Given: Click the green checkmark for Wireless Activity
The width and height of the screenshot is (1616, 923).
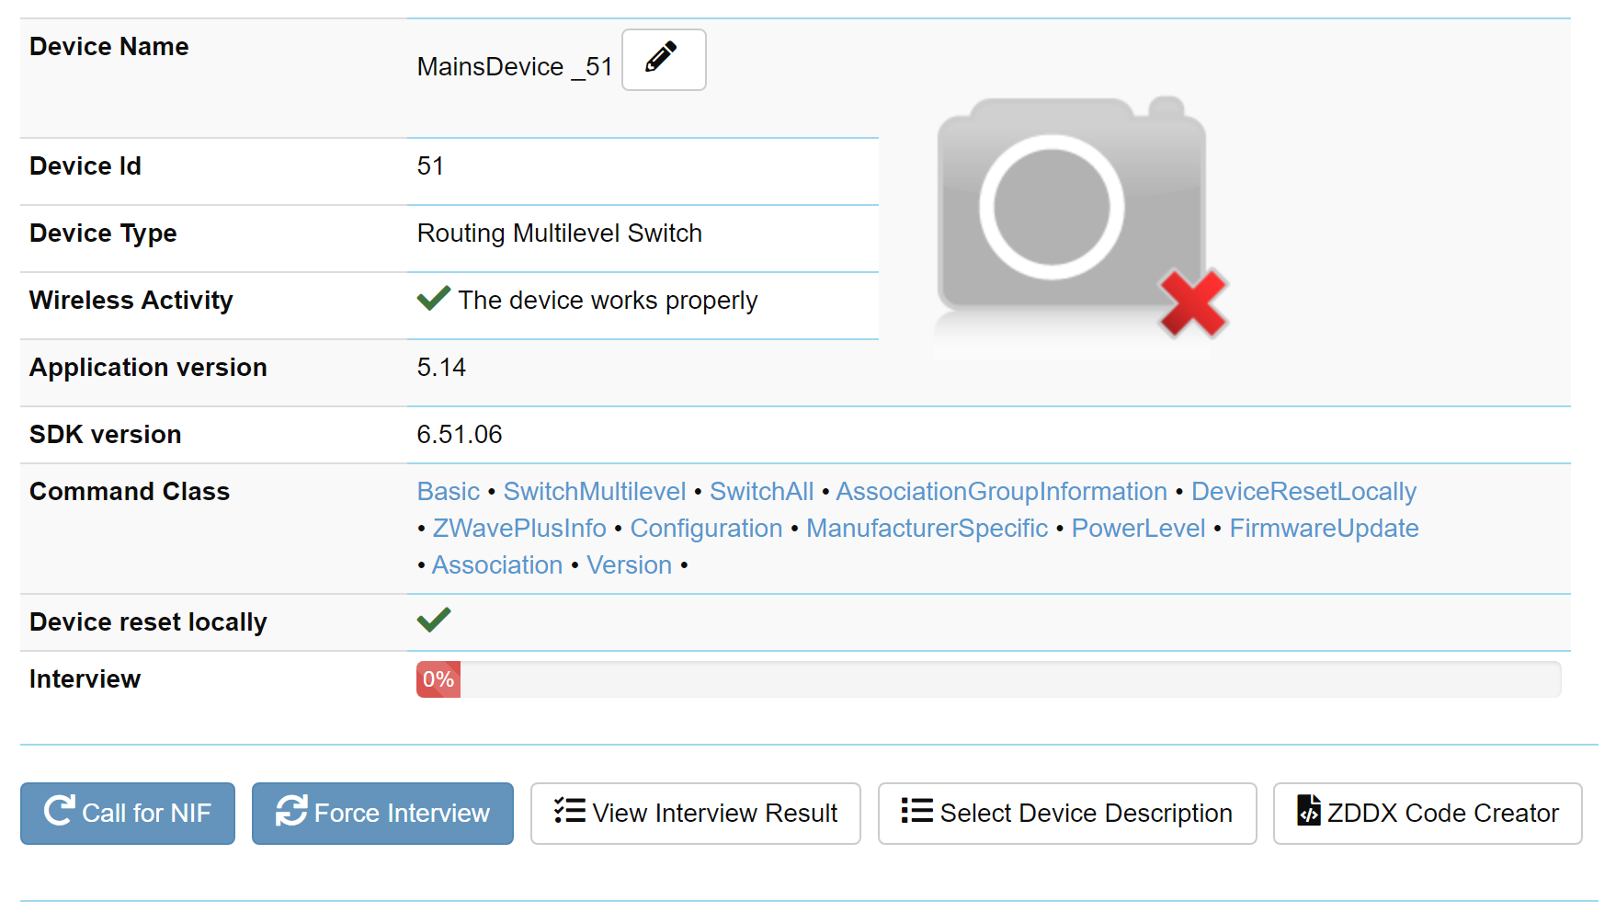Looking at the screenshot, I should point(433,298).
